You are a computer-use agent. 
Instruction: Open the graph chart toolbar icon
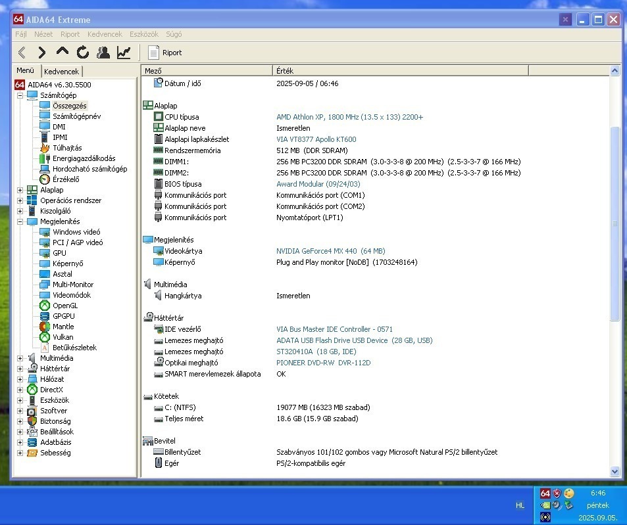pyautogui.click(x=124, y=53)
